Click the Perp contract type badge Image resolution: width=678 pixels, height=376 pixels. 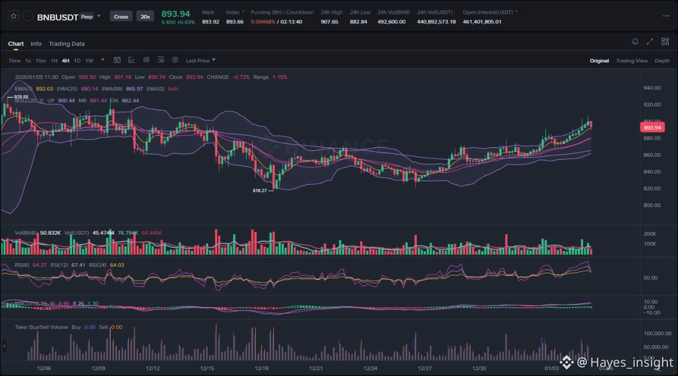point(86,17)
